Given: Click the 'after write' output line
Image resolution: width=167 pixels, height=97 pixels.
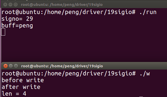Looking at the screenshot, I should click(21, 87).
